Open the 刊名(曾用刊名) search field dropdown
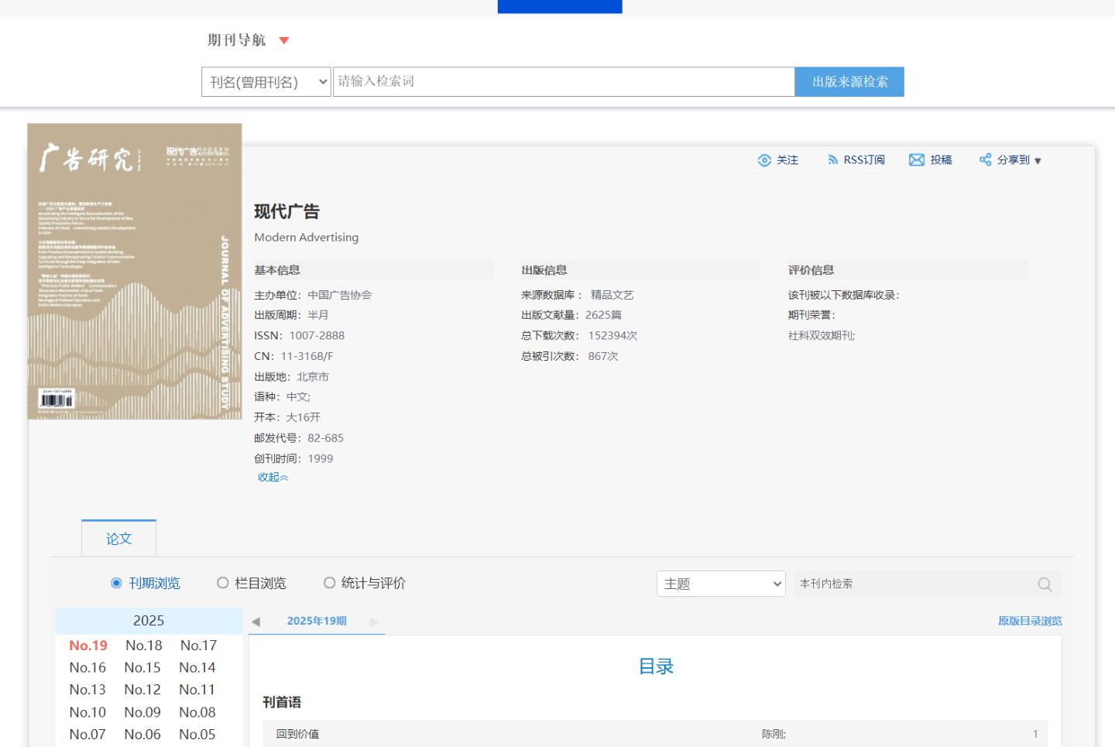The height and width of the screenshot is (747, 1115). [266, 82]
